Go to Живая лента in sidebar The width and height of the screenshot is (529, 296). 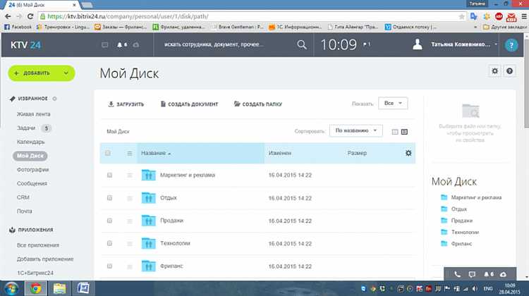[x=33, y=113]
